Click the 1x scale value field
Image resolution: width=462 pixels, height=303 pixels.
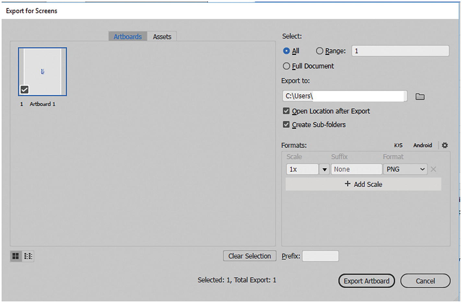(302, 169)
